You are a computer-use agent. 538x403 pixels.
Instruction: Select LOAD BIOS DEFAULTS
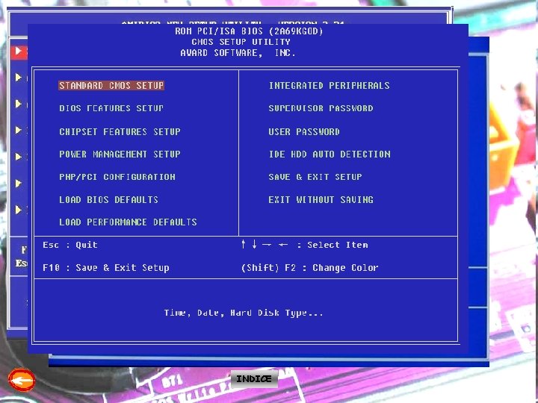(x=109, y=199)
